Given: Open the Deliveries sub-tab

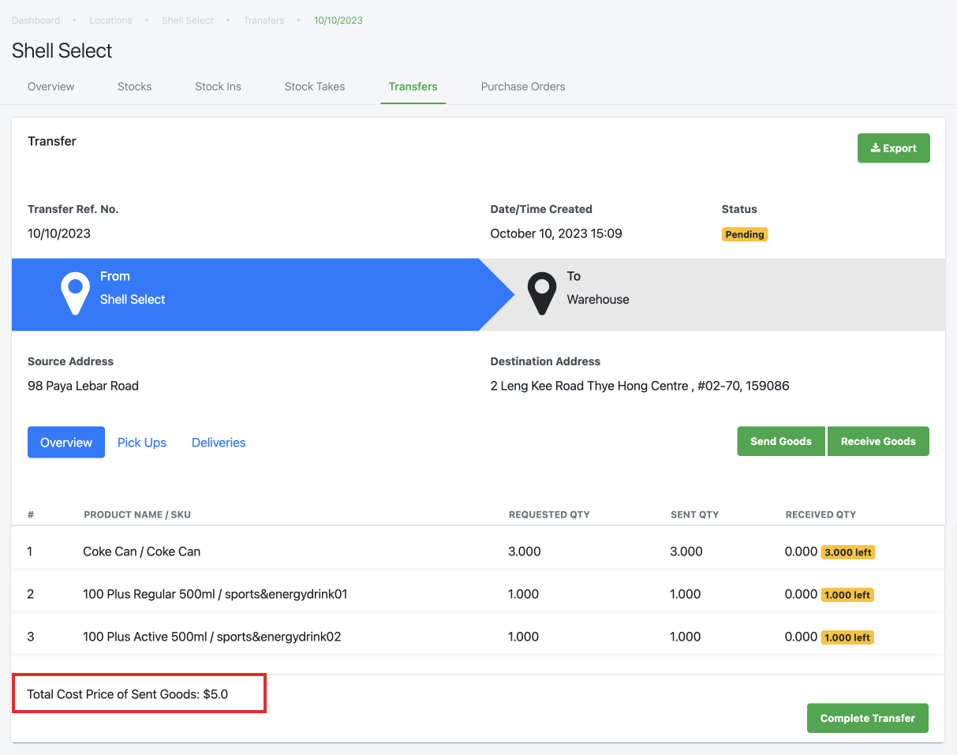Looking at the screenshot, I should [219, 443].
